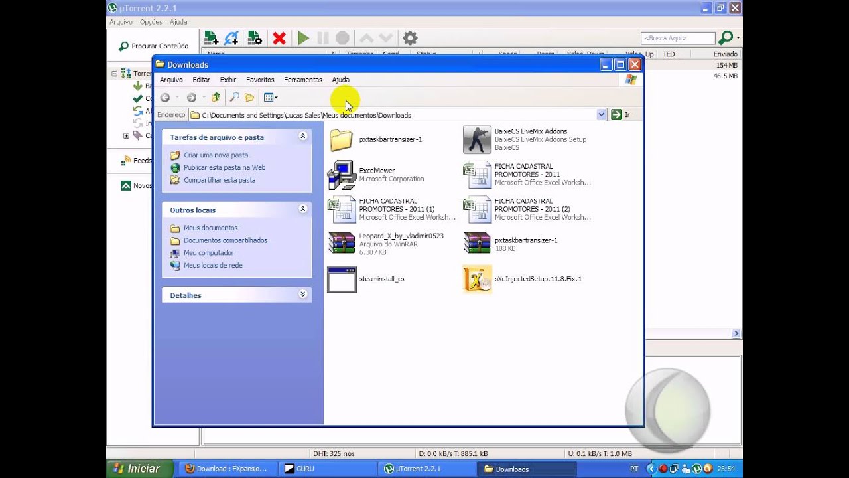Collapse Outros locais panel
Viewport: 849px width, 478px height.
tap(302, 209)
